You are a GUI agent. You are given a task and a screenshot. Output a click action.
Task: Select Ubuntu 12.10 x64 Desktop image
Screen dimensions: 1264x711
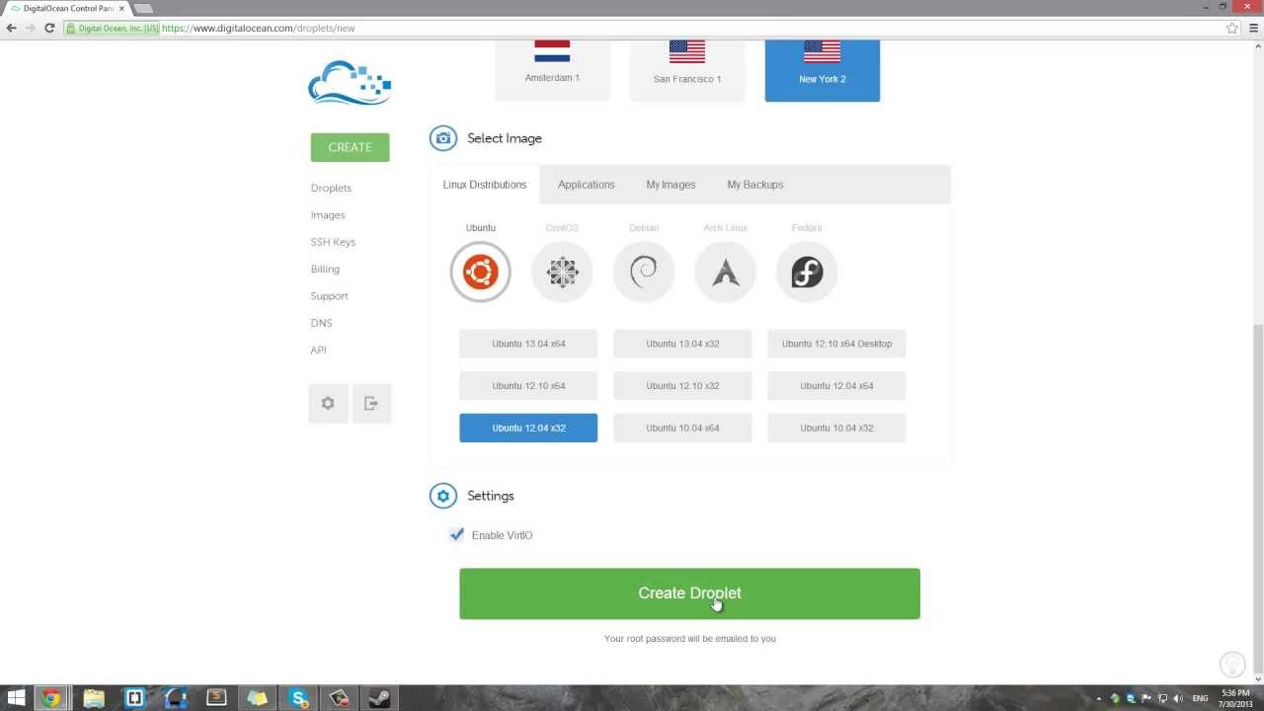836,344
